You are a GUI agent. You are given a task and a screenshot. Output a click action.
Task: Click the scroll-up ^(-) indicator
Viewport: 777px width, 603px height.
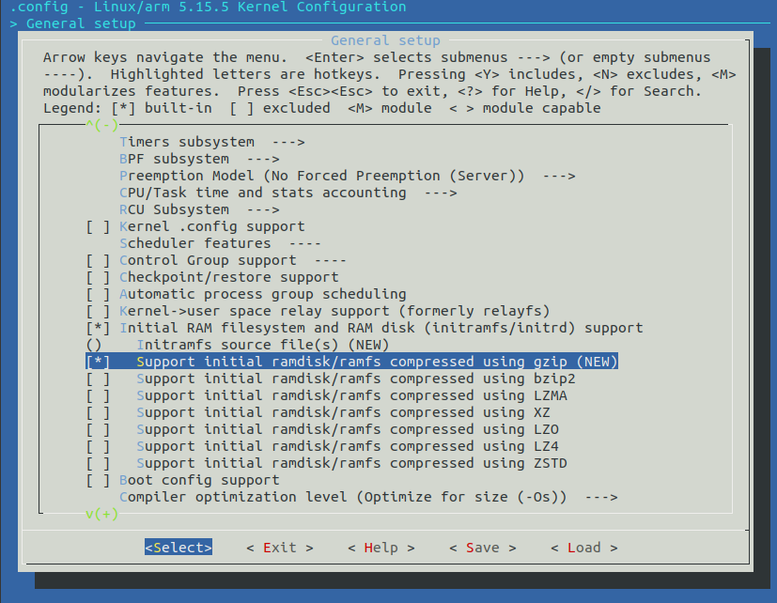pos(102,125)
